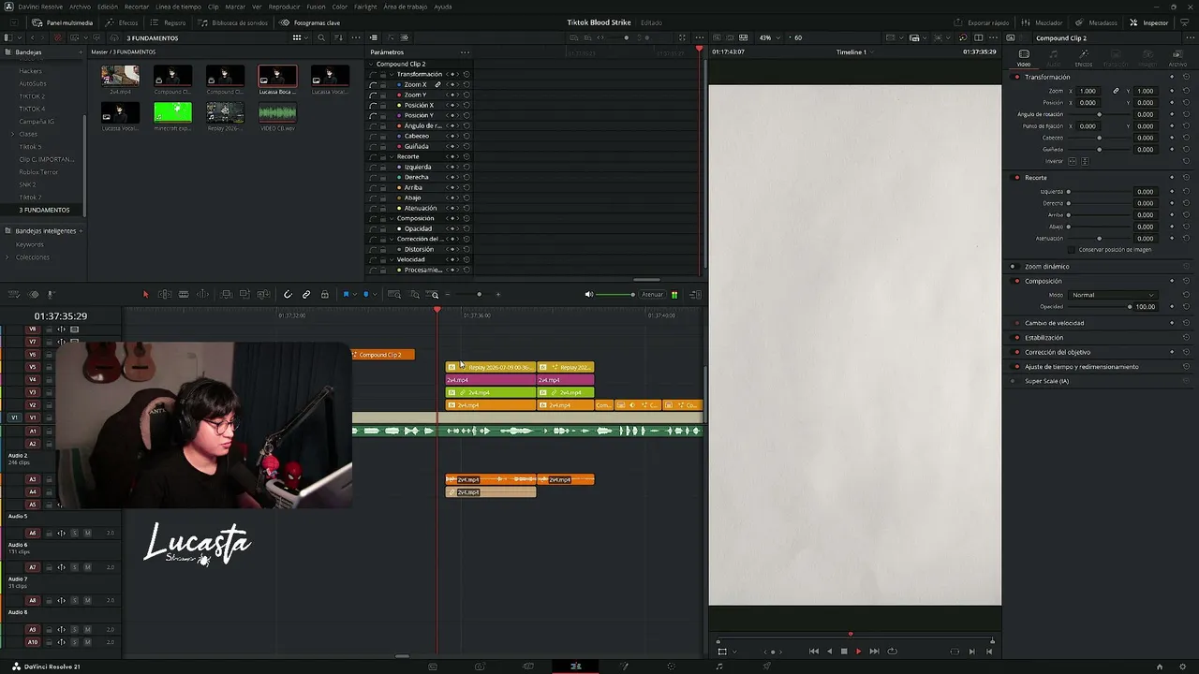Switch to the Efectos tab in Inspector
Screen dimensions: 1199x674
point(1084,57)
